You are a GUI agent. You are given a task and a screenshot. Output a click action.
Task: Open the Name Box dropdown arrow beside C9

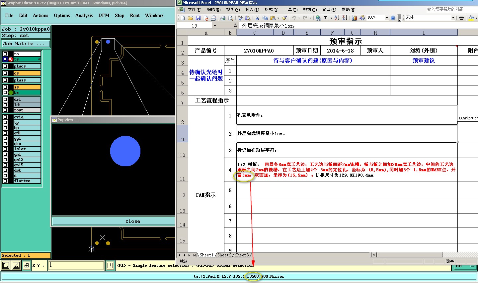coord(215,26)
